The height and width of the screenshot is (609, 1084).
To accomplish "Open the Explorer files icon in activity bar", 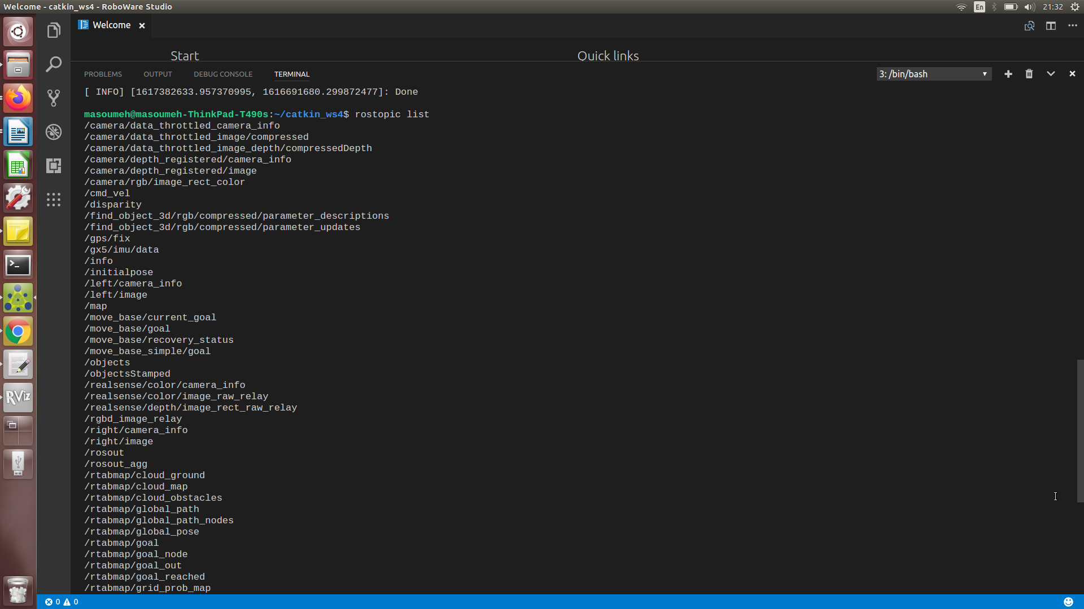I will [54, 30].
